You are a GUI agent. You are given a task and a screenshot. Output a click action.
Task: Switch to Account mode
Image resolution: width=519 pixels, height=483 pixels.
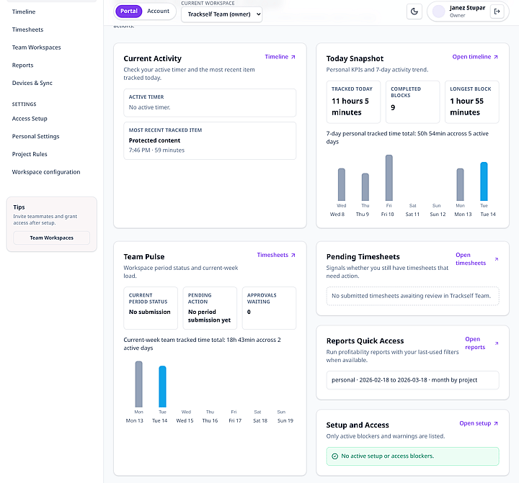click(158, 12)
